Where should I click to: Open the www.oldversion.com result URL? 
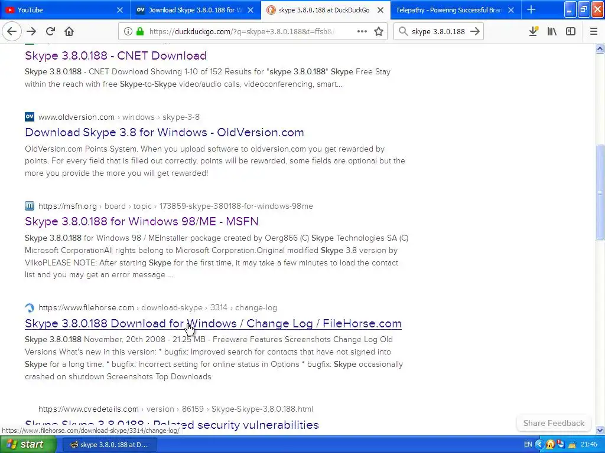pyautogui.click(x=119, y=117)
